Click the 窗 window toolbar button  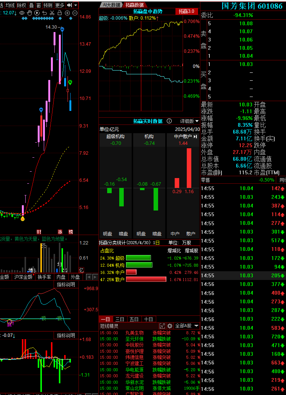[x=38, y=5]
